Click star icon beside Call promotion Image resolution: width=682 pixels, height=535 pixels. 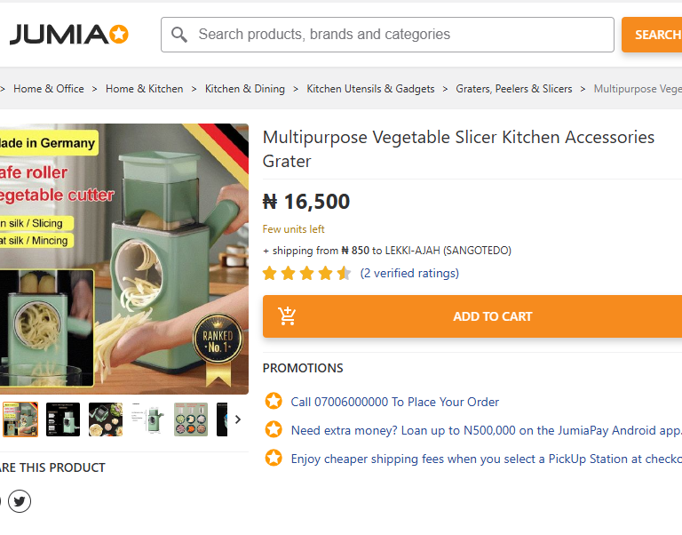point(274,402)
